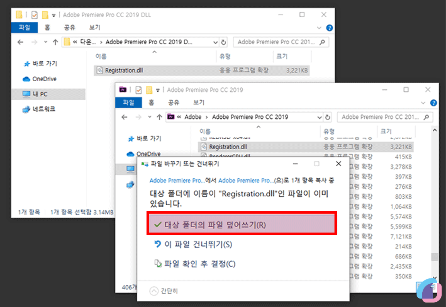Image resolution: width=446 pixels, height=307 pixels.
Task: Sort by 이름 column in DLL window
Action: (x=101, y=56)
